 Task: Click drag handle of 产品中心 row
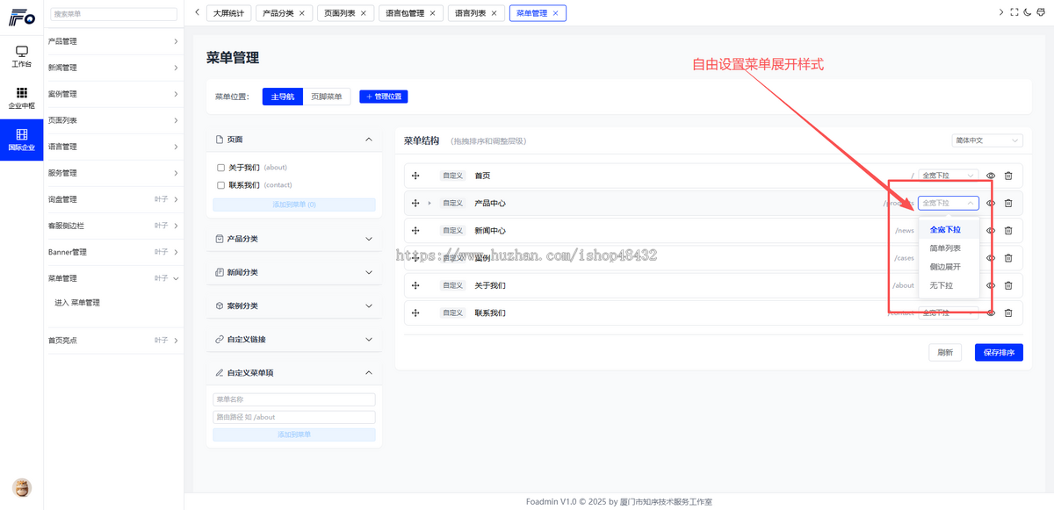(x=415, y=203)
